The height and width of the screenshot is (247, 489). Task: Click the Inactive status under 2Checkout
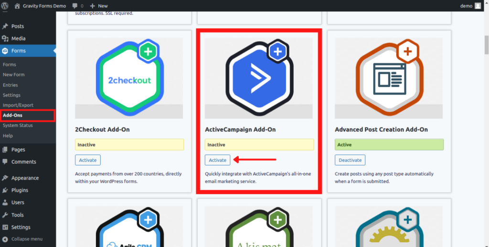coord(129,145)
